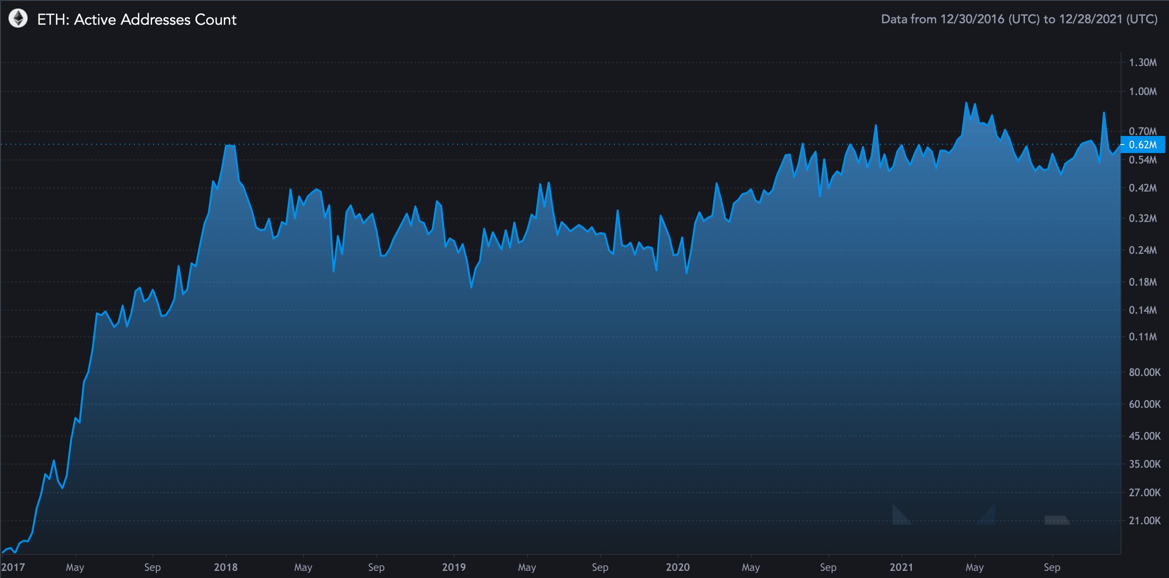The height and width of the screenshot is (578, 1169).
Task: Click the 0.24M price axis label
Action: click(1142, 250)
